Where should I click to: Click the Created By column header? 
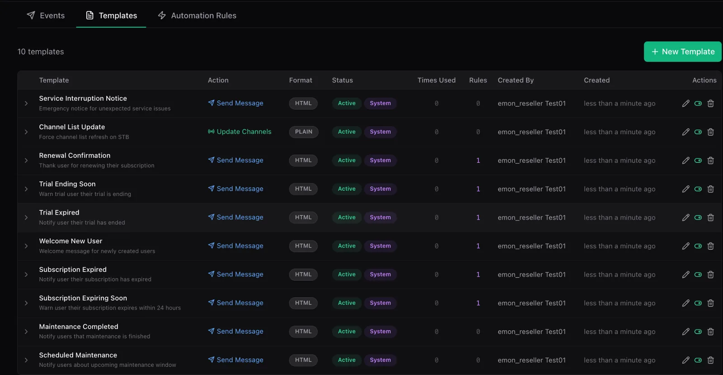(x=516, y=80)
